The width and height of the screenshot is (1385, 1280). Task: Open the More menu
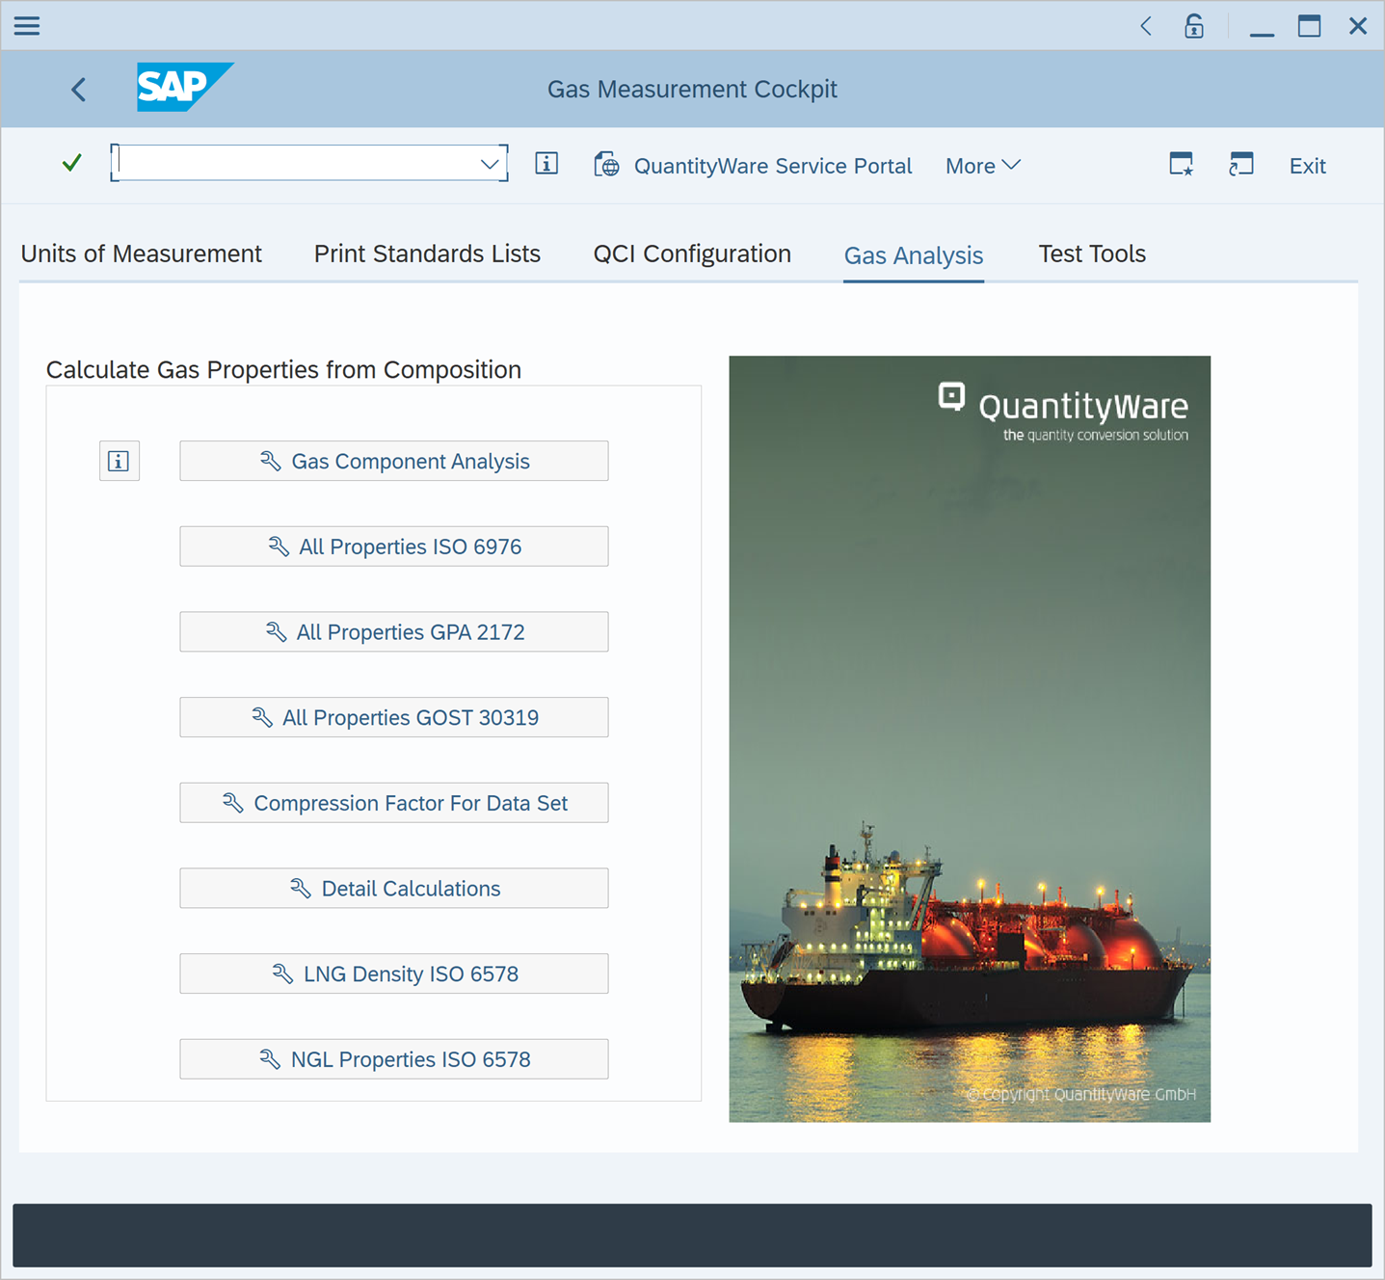981,165
